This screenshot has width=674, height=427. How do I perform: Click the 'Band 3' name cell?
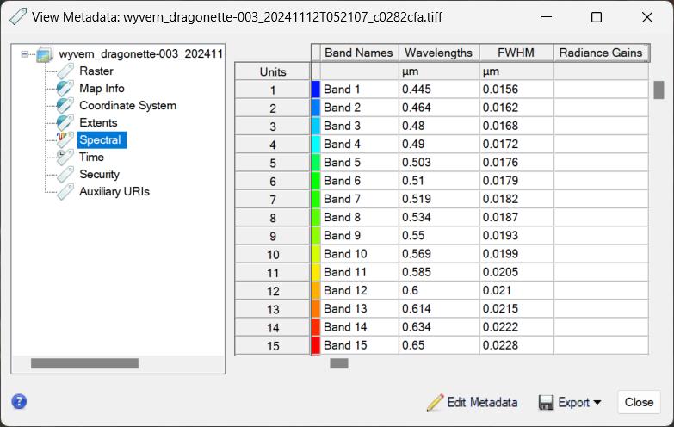pos(359,126)
